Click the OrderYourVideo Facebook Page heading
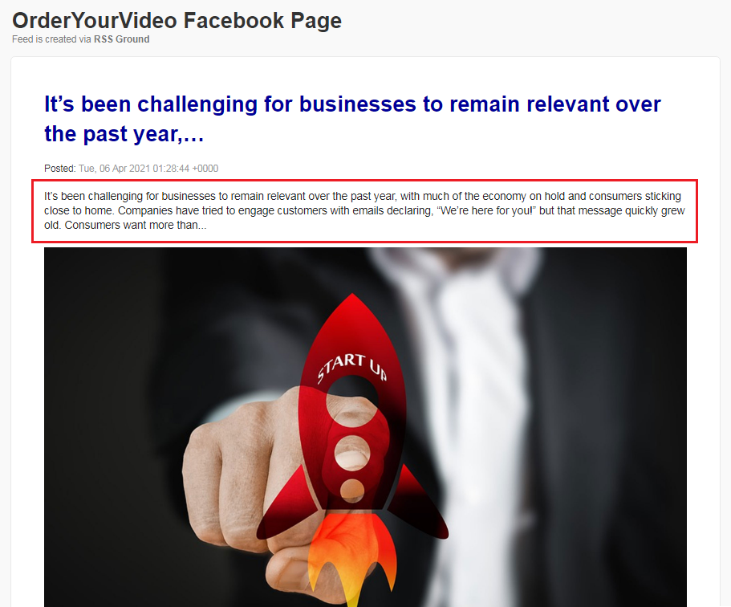This screenshot has height=607, width=731. (177, 21)
